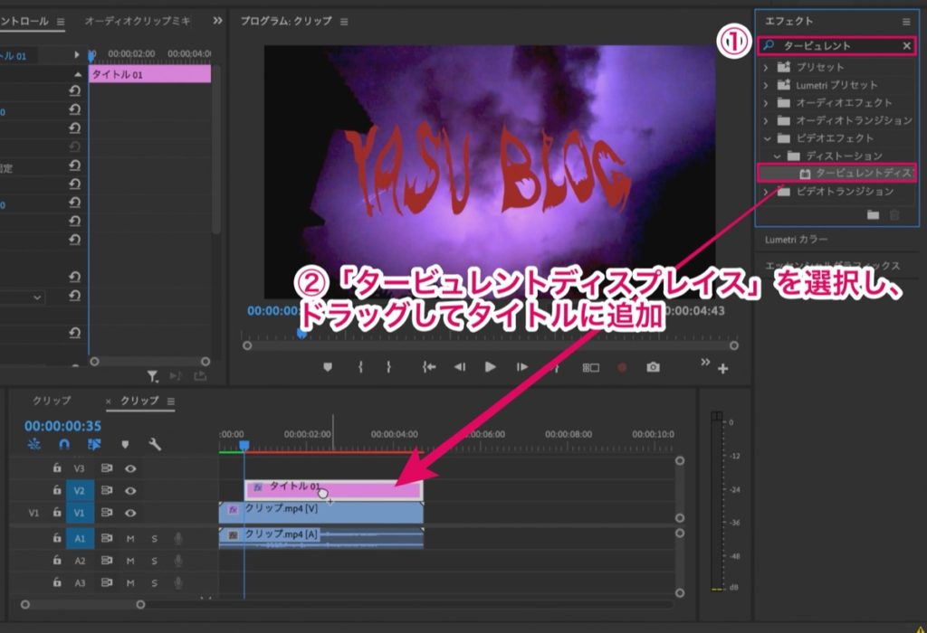Viewport: 927px width, 633px height.
Task: Click the timeline timecode 00:00:00:35
Action: (62, 426)
